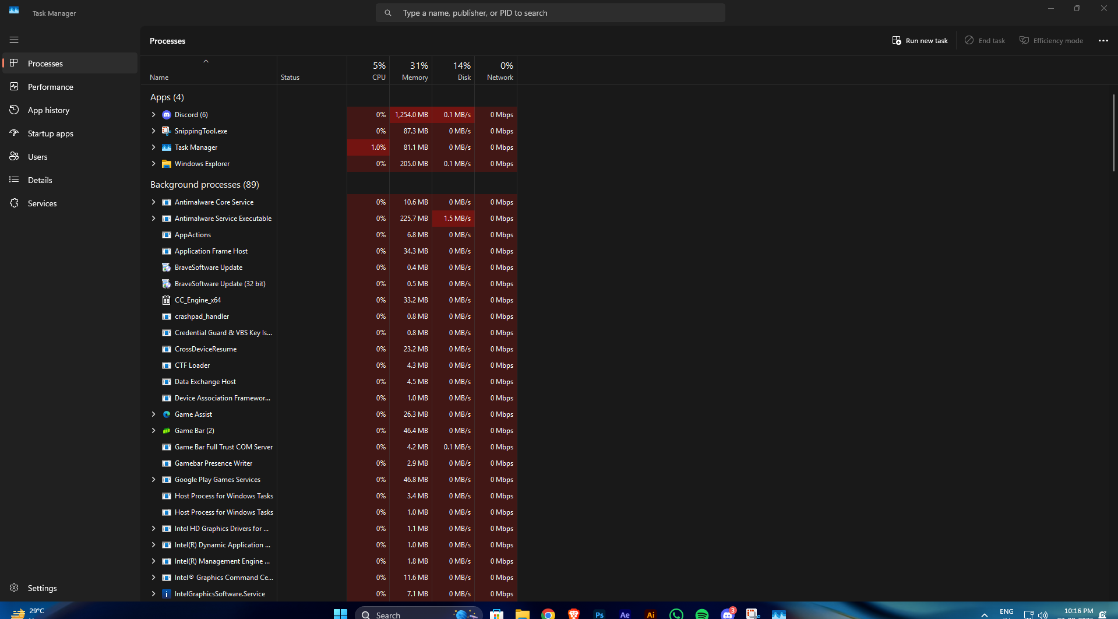Screen dimensions: 1118x619
Task: Open the Windows Start menu
Action: click(340, 614)
